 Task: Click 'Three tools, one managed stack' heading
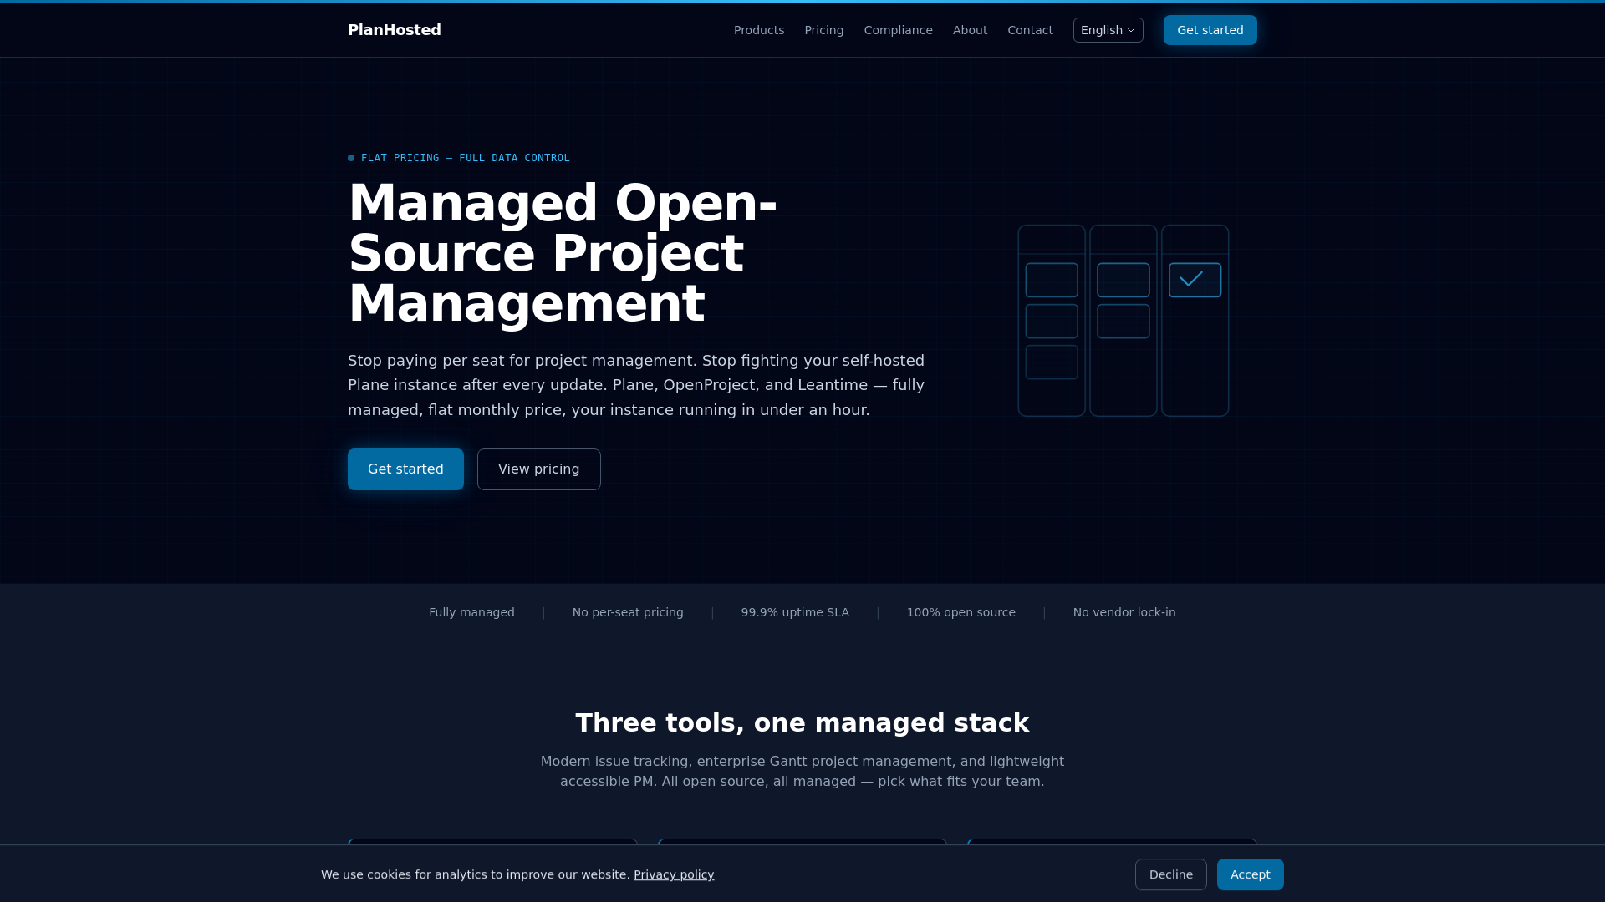[802, 722]
